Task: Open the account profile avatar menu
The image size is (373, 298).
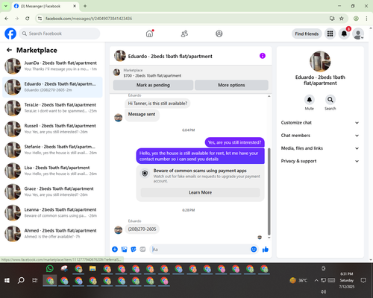Action: click(x=358, y=34)
